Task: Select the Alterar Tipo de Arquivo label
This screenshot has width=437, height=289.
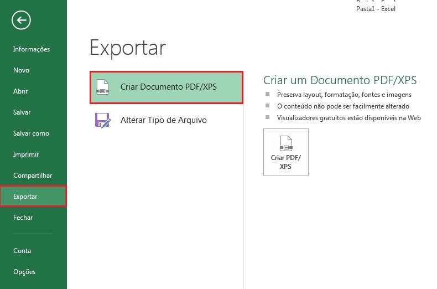Action: pos(163,120)
